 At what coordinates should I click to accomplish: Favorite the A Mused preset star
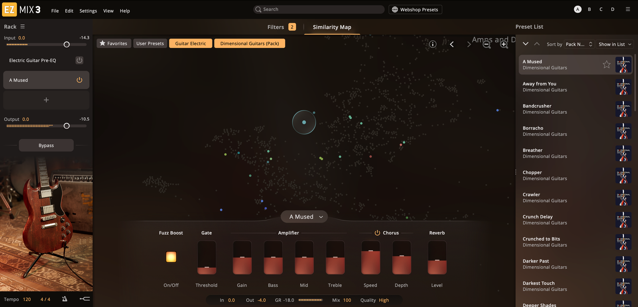tap(606, 65)
